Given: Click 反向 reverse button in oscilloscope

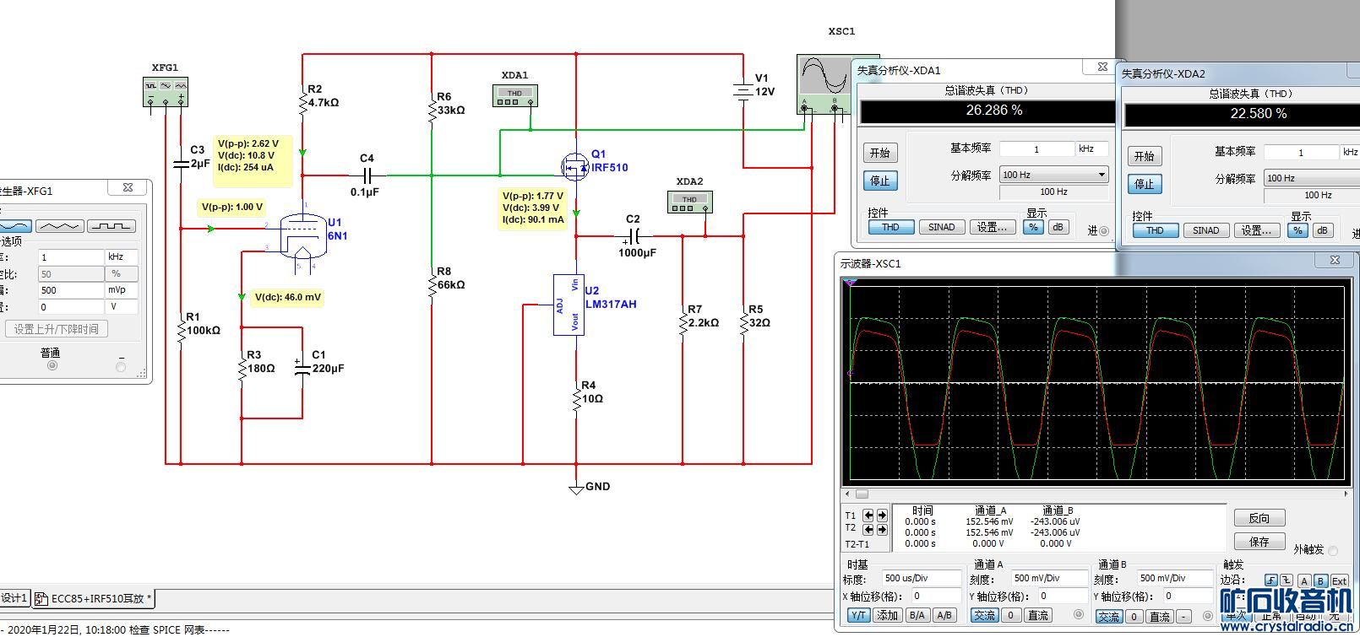Looking at the screenshot, I should click(1259, 518).
